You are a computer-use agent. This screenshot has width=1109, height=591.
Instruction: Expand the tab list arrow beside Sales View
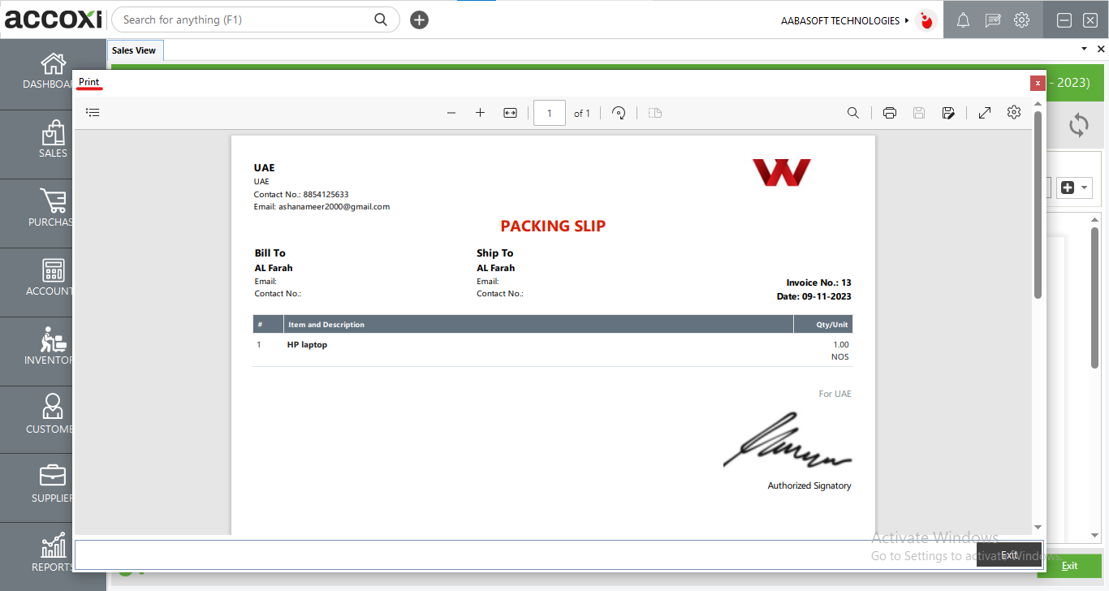pos(1084,50)
